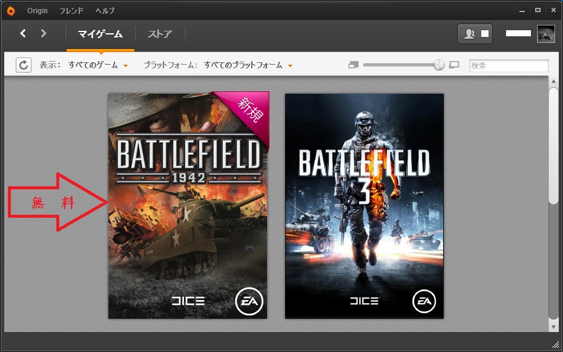Click the vertical scrollbar thumb
Image resolution: width=563 pixels, height=352 pixels.
554,145
